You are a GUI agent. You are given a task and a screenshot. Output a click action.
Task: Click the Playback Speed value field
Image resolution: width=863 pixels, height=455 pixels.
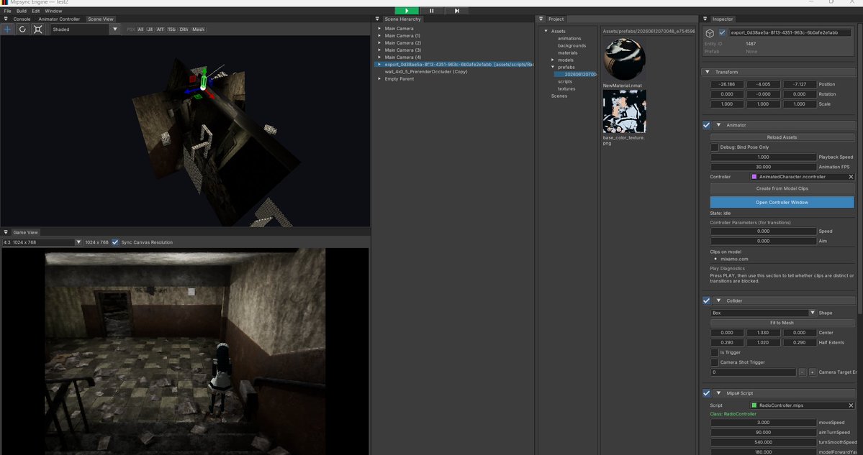click(764, 157)
